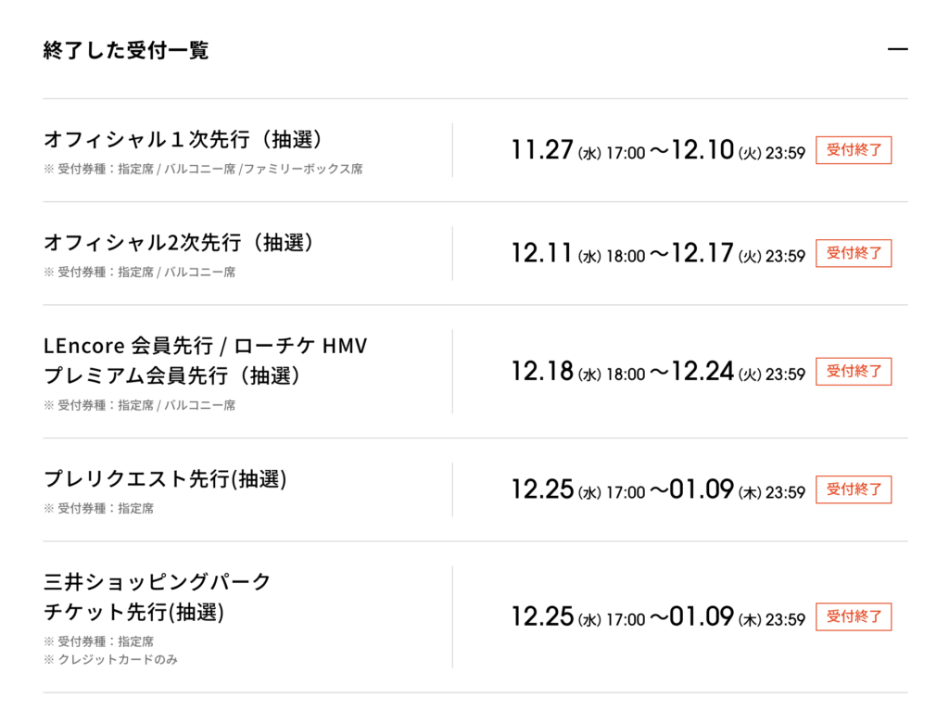Click the ファミリーボックス席 ticket type note

(303, 170)
